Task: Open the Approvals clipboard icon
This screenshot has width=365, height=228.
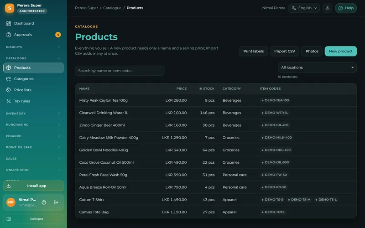Action: 9,35
